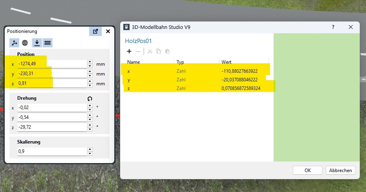This screenshot has width=366, height=192.
Task: Remove variable with minus icon
Action: (138, 51)
